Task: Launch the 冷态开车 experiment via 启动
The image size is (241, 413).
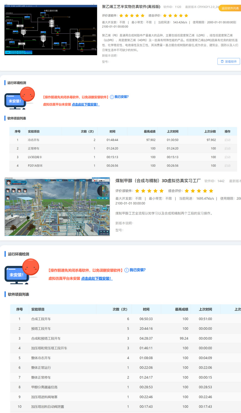Action: tap(227, 140)
